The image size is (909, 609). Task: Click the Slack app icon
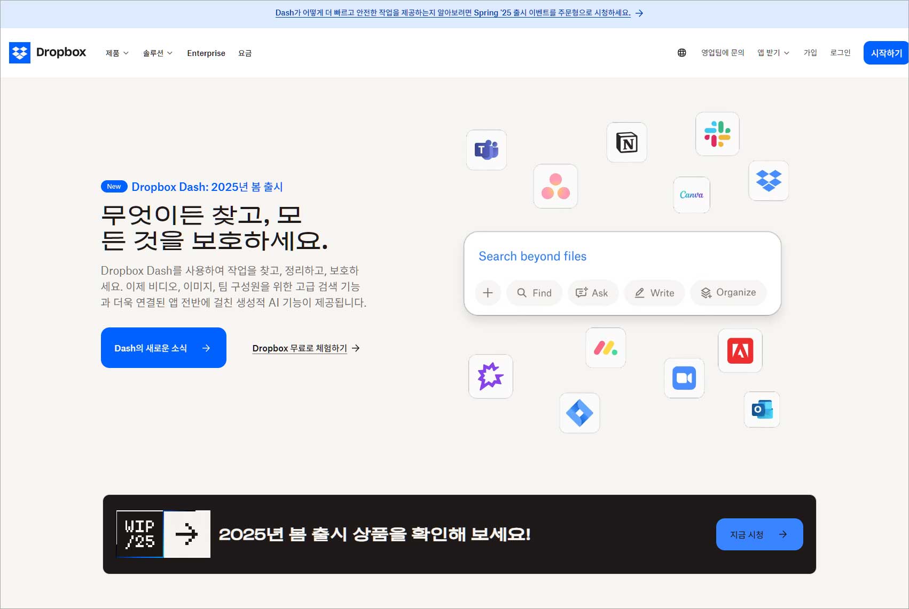click(x=717, y=134)
